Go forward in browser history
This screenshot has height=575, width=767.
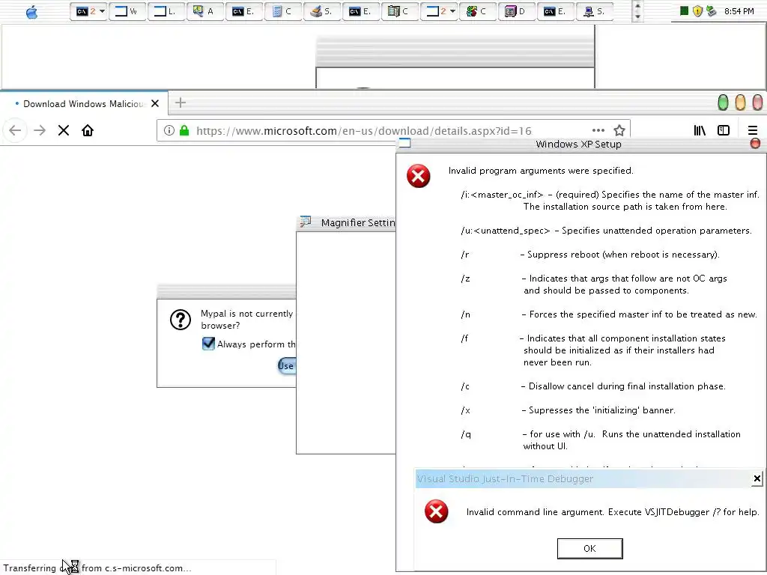coord(40,130)
